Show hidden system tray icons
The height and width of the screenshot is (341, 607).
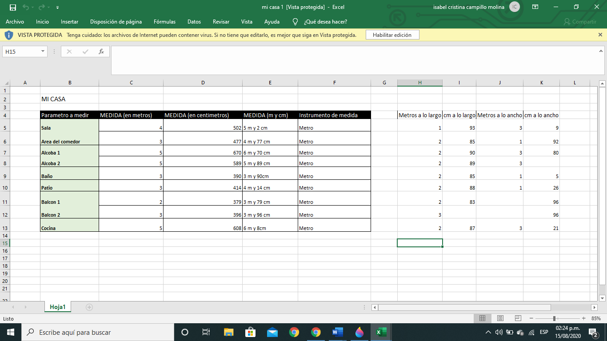coord(488,332)
